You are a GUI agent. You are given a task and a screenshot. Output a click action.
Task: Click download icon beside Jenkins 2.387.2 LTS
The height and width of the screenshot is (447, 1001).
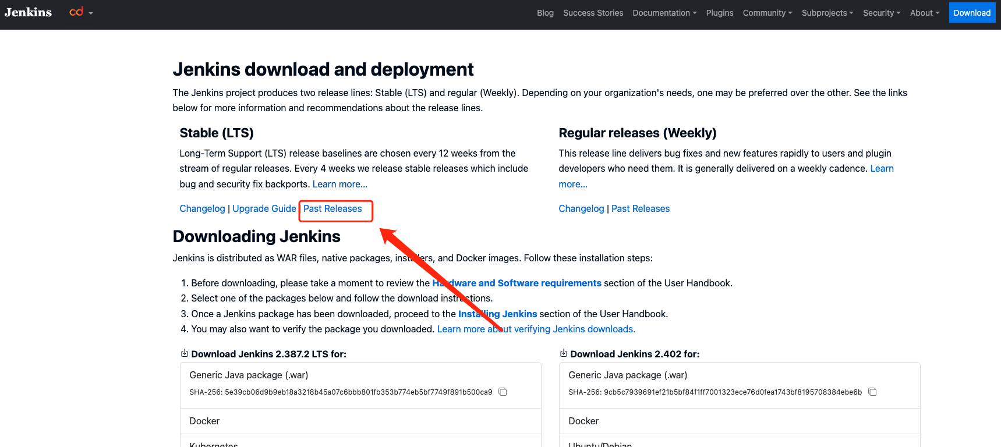click(185, 353)
